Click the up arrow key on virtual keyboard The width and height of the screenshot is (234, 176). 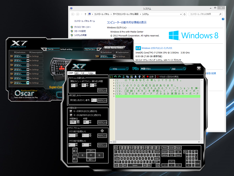coord(171,162)
